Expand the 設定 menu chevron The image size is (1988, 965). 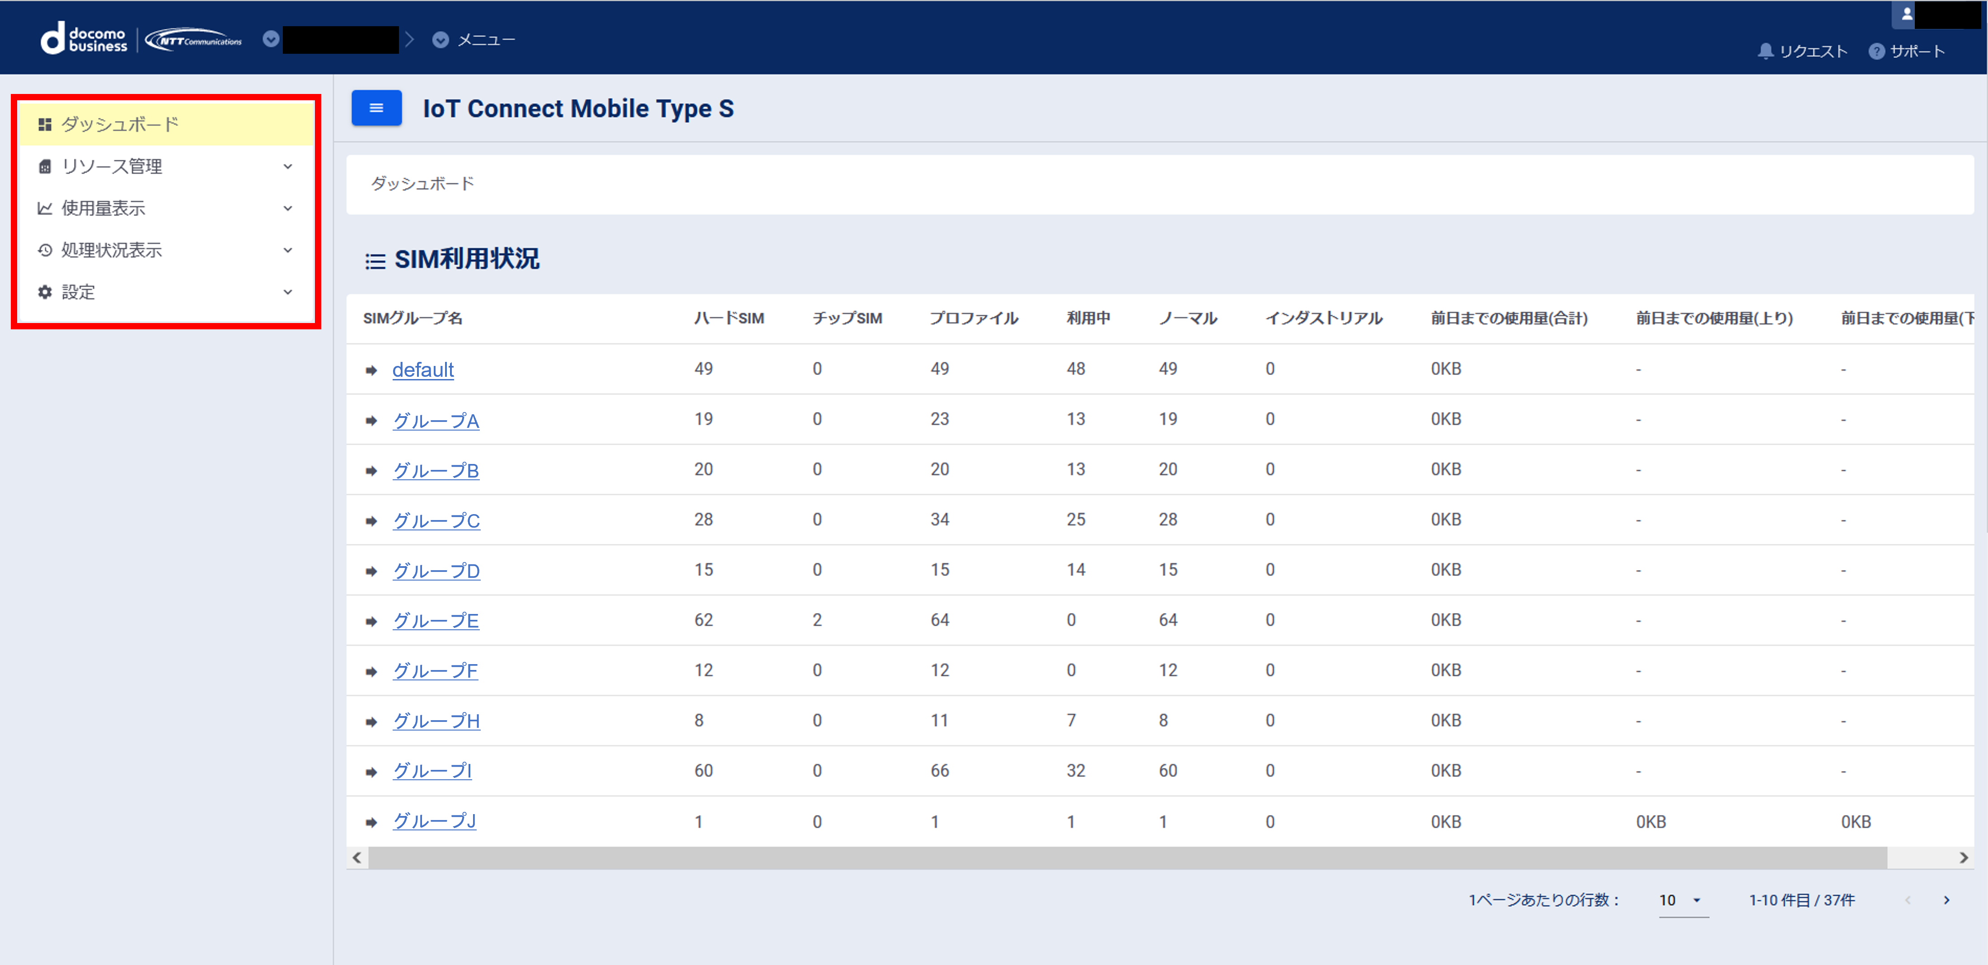288,292
